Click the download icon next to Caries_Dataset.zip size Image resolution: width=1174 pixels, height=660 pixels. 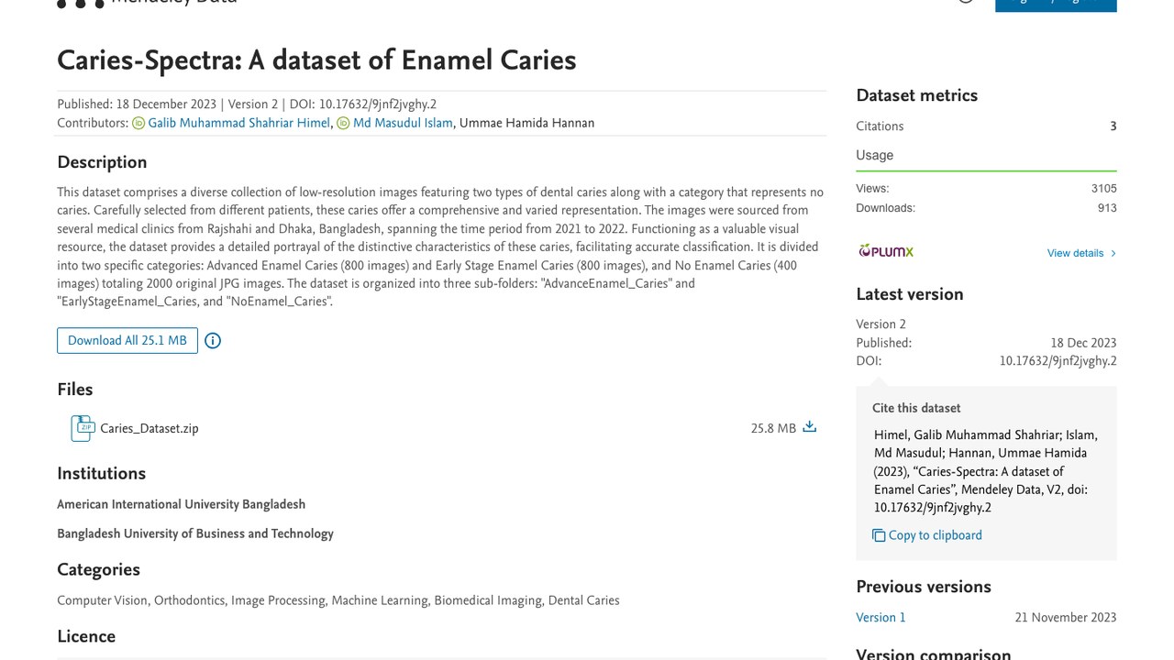(x=809, y=427)
